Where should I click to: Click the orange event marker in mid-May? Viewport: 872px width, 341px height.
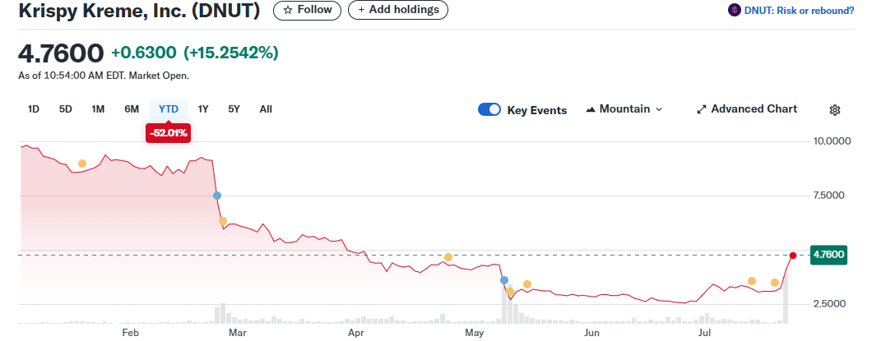pos(527,284)
